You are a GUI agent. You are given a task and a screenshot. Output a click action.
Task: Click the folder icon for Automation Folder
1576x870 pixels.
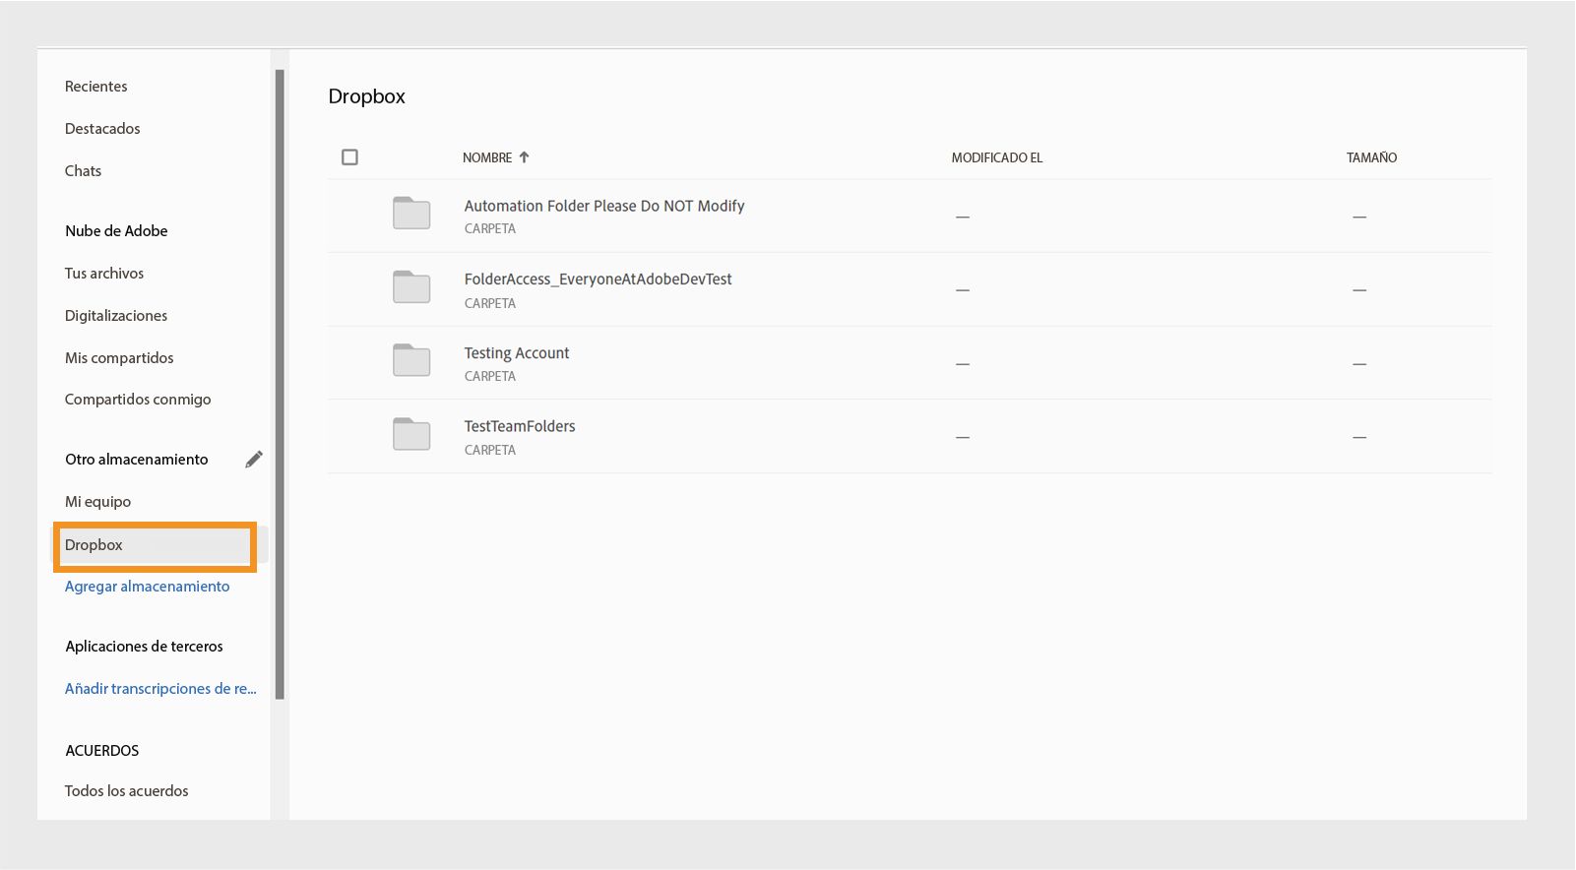tap(411, 213)
